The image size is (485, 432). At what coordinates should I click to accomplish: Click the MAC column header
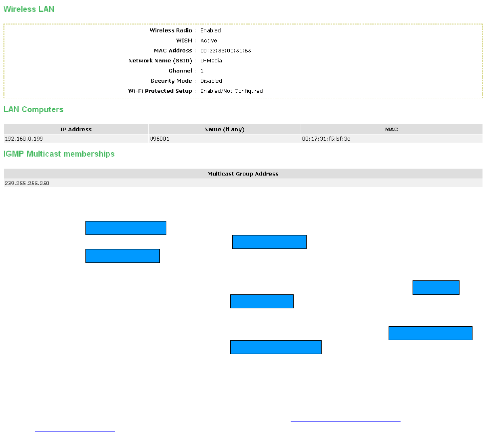click(392, 129)
